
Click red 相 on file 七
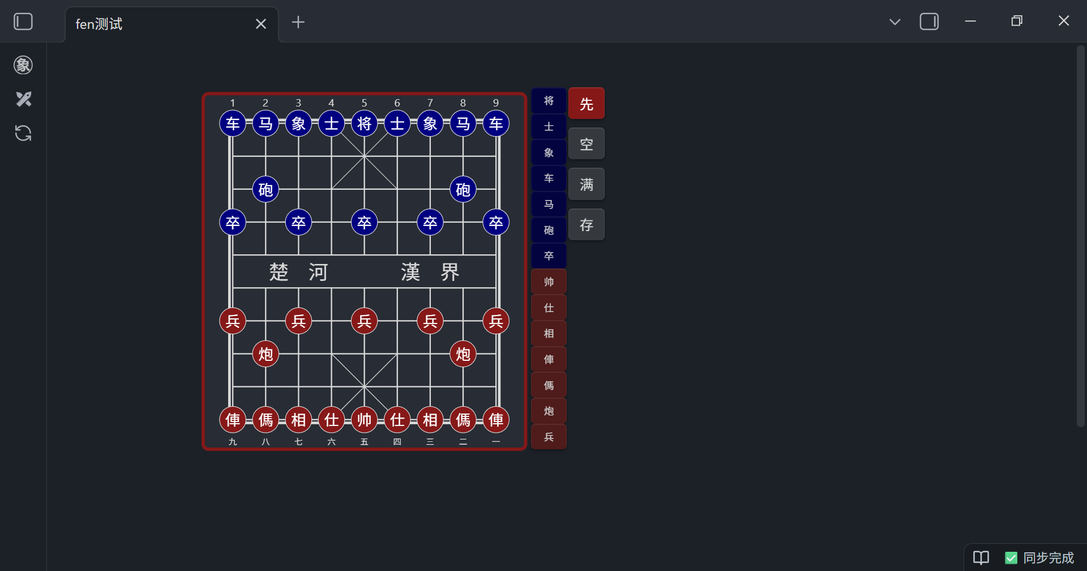(x=298, y=420)
